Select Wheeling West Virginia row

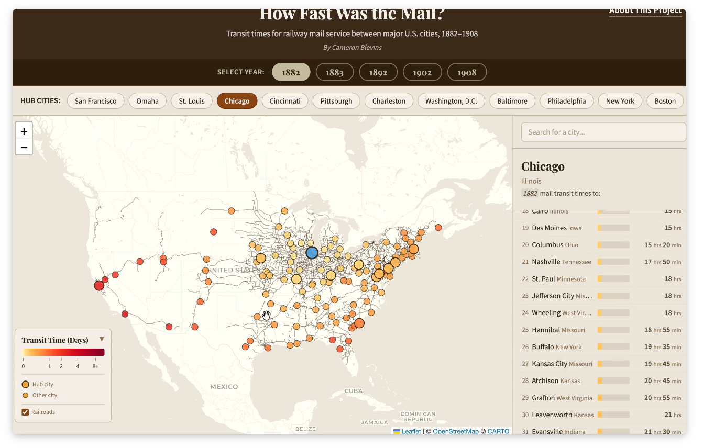coord(600,313)
